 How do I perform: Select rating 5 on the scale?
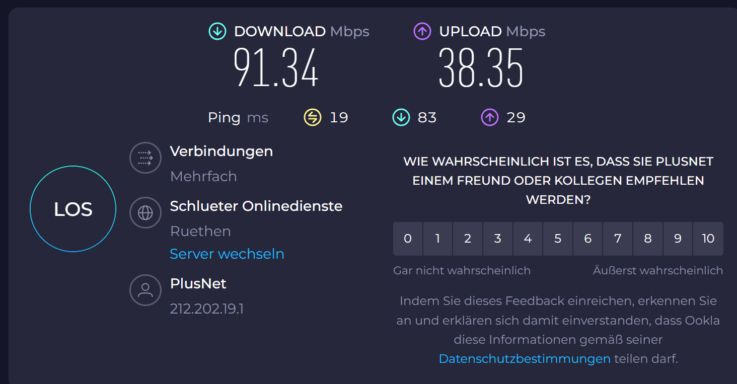pyautogui.click(x=558, y=239)
